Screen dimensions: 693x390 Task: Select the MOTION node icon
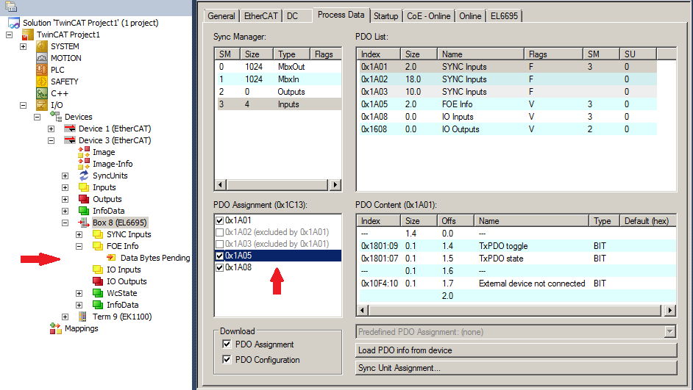point(41,58)
